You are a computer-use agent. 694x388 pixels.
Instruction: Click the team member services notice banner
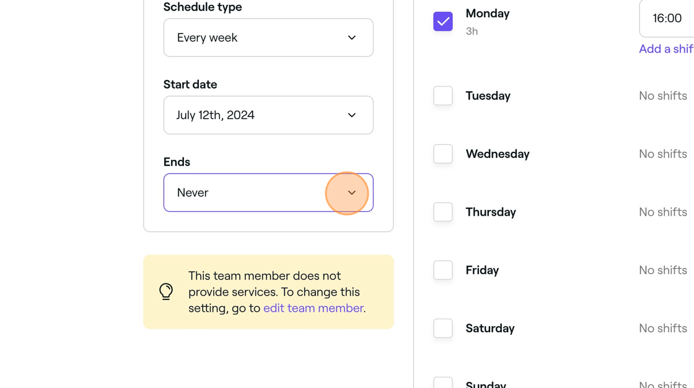point(268,292)
